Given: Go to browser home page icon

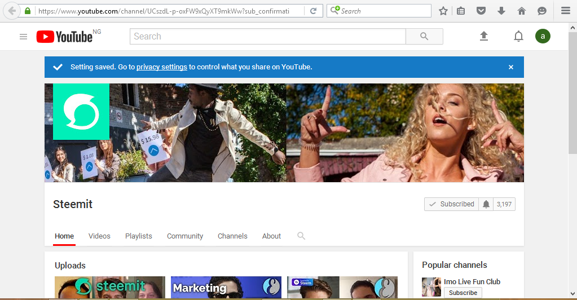Looking at the screenshot, I should [521, 11].
